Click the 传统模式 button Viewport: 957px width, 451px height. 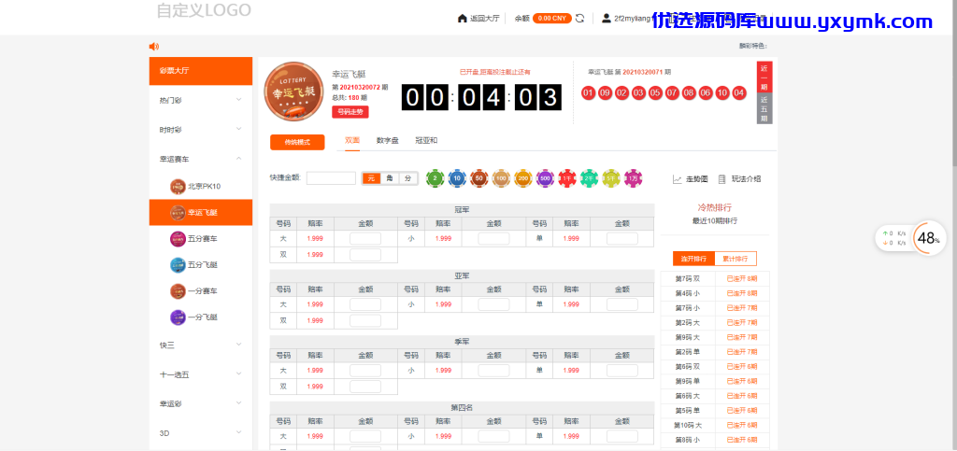click(297, 142)
